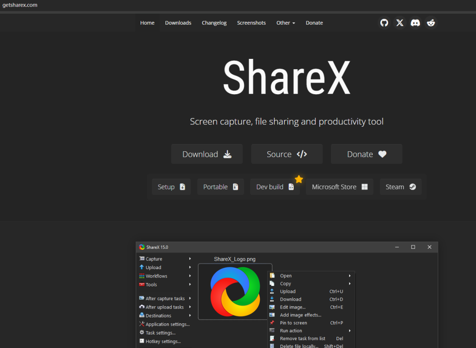Screen dimensions: 476x348
Task: Click the Task settings gear icon
Action: 142,333
